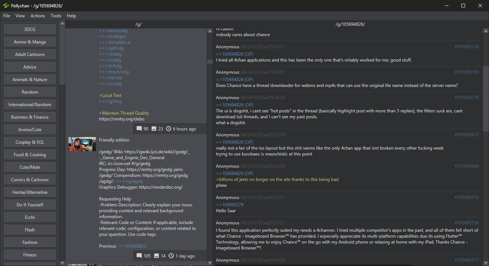Follow the >>>/g/lmg link
489x266 pixels.
pyautogui.click(x=110, y=101)
